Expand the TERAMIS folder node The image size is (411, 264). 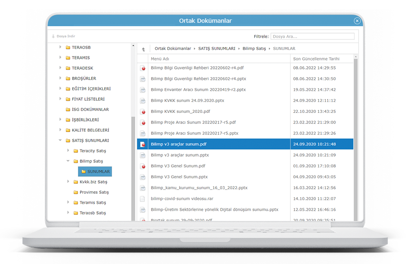(60, 57)
